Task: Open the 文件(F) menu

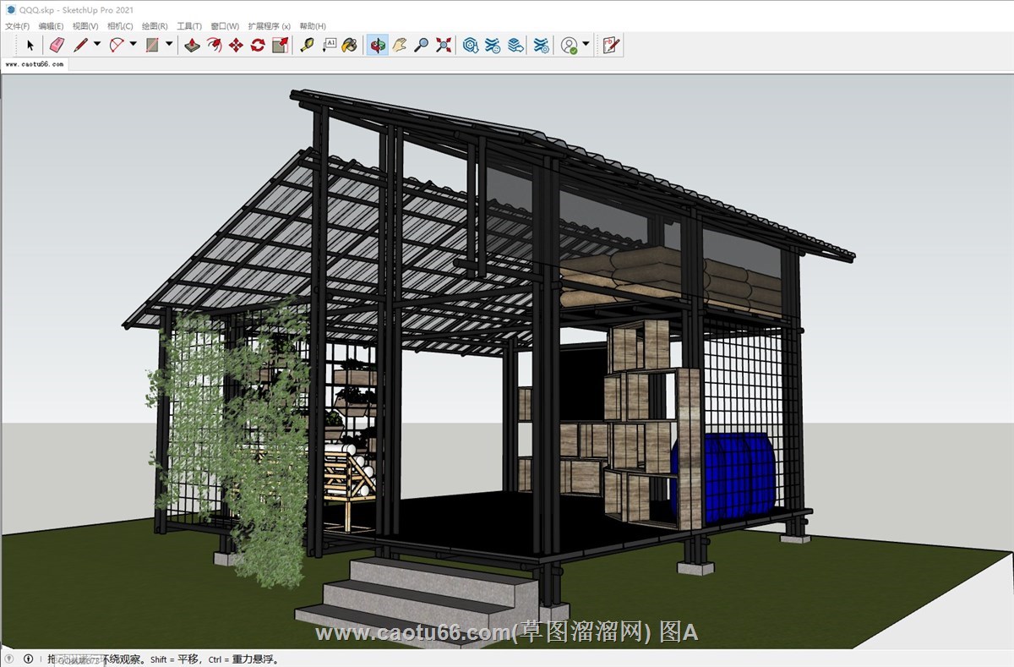Action: [x=17, y=26]
